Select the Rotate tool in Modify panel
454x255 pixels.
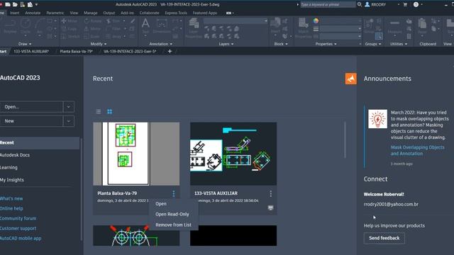93,21
